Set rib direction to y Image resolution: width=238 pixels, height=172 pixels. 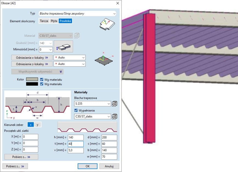[37, 125]
